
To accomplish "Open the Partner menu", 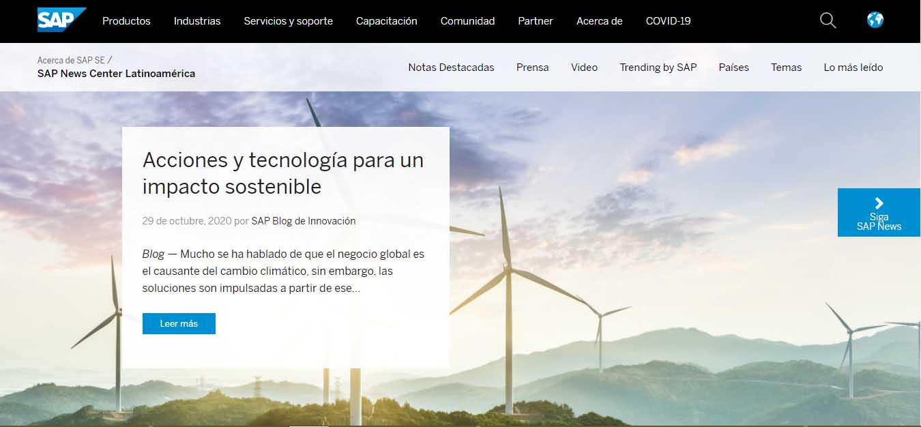I will [536, 21].
